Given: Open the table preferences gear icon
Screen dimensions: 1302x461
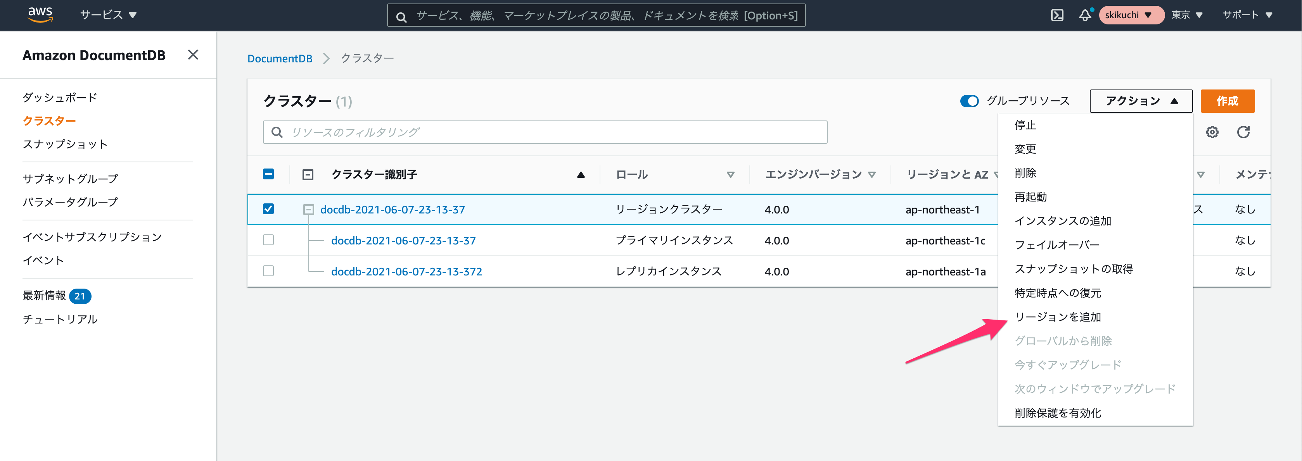Looking at the screenshot, I should pos(1212,132).
